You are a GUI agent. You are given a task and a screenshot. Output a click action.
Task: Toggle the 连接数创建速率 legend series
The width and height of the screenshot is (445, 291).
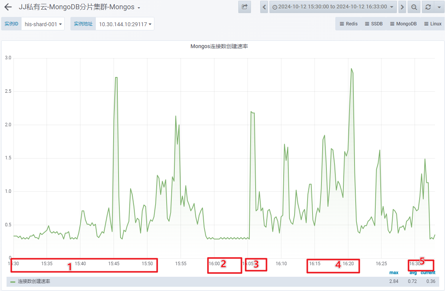tap(34, 281)
